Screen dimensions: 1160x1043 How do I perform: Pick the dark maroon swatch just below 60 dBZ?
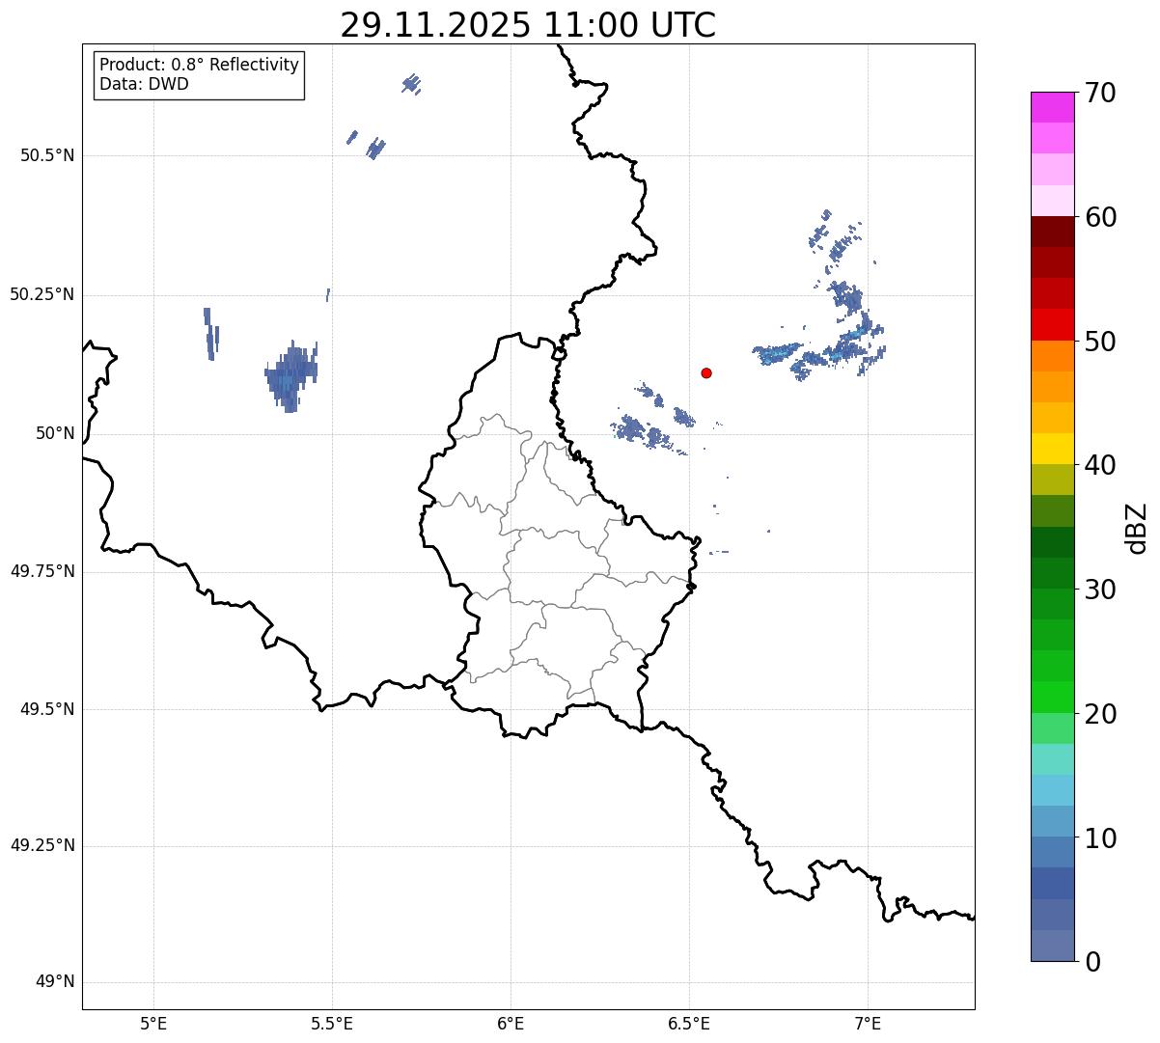pos(1052,232)
